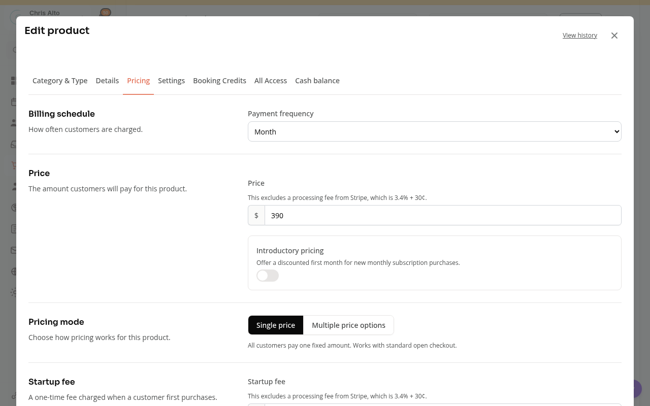Close the Edit product dialog
This screenshot has width=650, height=406.
coord(614,36)
